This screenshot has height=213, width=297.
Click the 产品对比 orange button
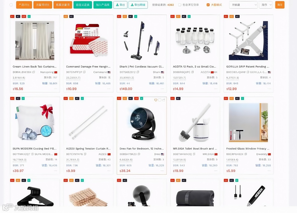click(24, 5)
